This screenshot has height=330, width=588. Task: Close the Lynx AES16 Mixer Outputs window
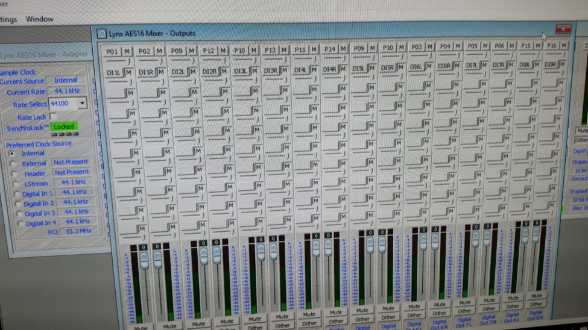pos(563,29)
